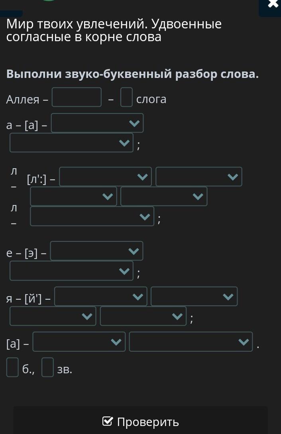Expand the left dropdown on the second [л':] line

(73, 196)
